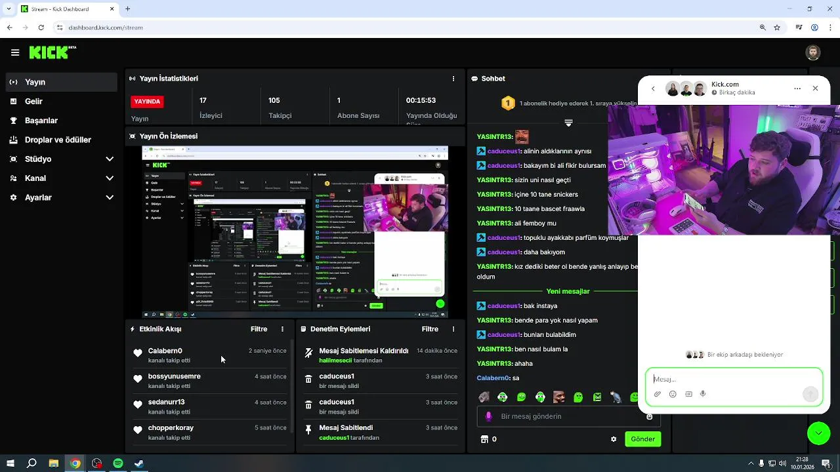The image size is (840, 472).
Task: Click the YAYINDA live badge
Action: tap(147, 102)
